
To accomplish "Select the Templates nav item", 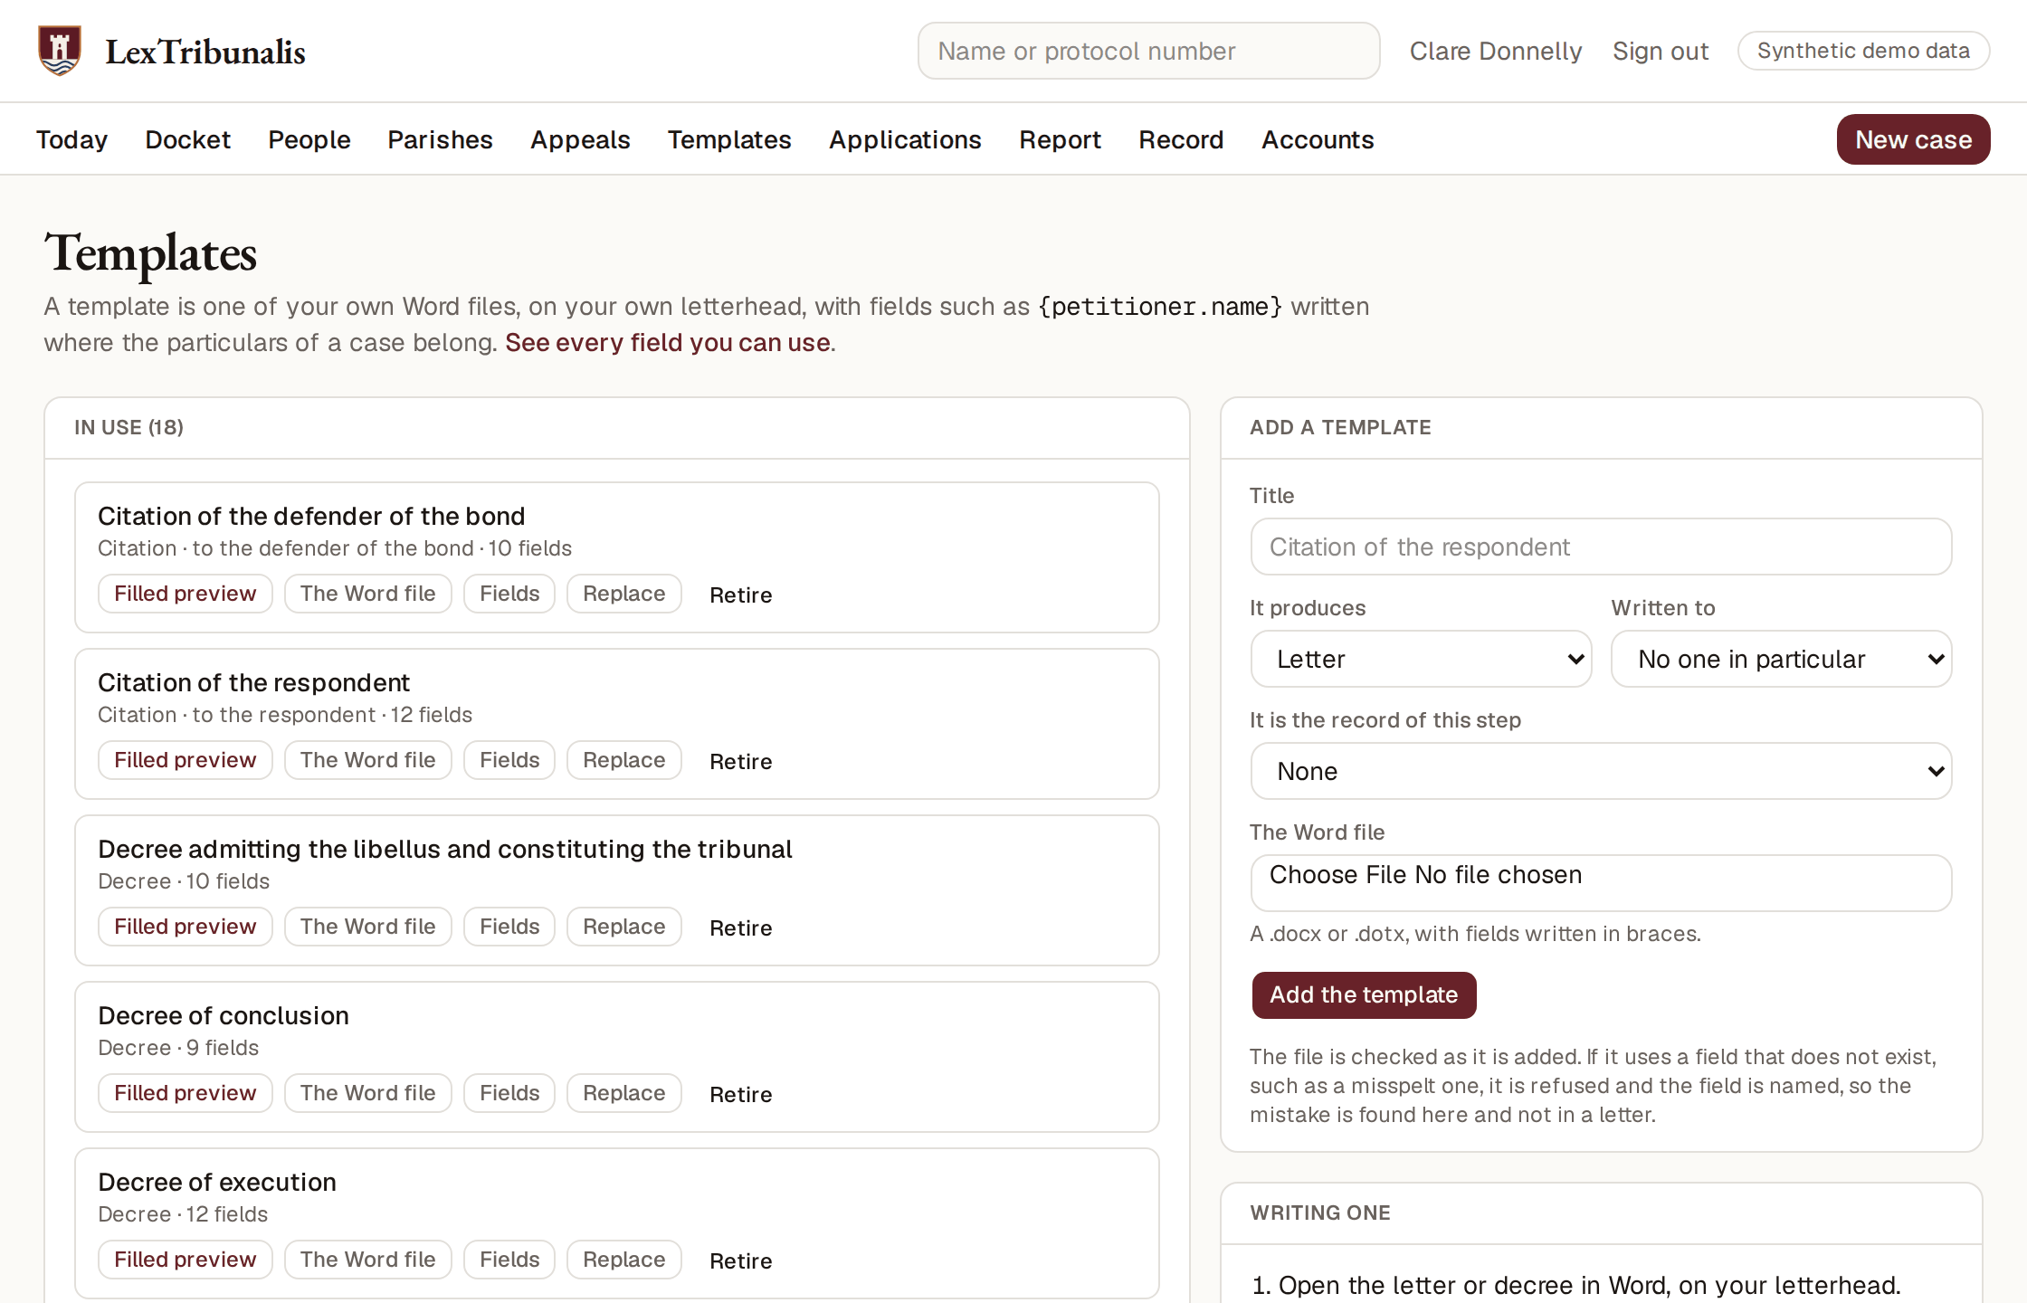I will [729, 139].
